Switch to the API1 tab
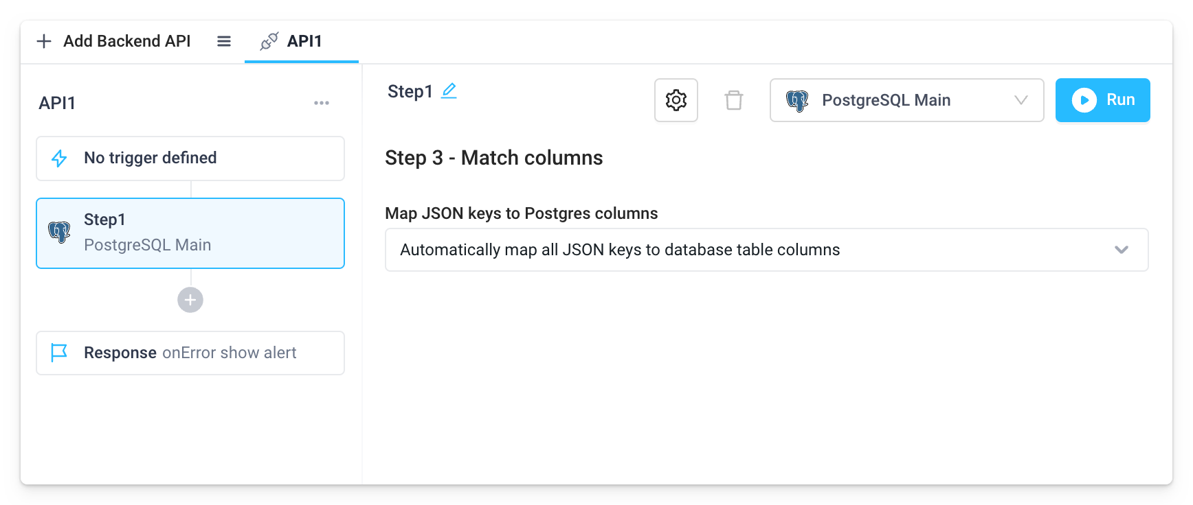The height and width of the screenshot is (505, 1193). pos(302,42)
